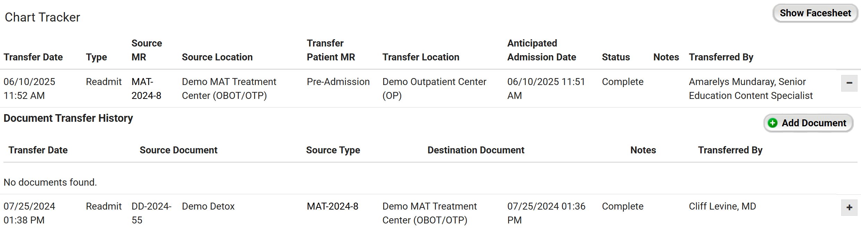The height and width of the screenshot is (229, 861).
Task: Click the Transfer Location column header
Action: point(421,57)
